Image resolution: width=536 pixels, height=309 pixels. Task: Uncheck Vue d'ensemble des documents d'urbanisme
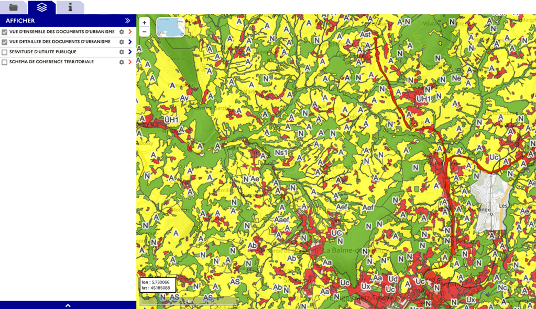[5, 32]
